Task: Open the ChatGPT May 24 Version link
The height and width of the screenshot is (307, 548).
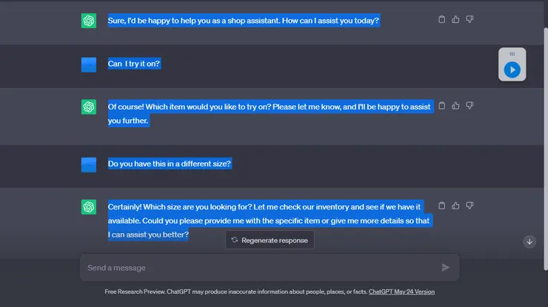Action: click(401, 292)
